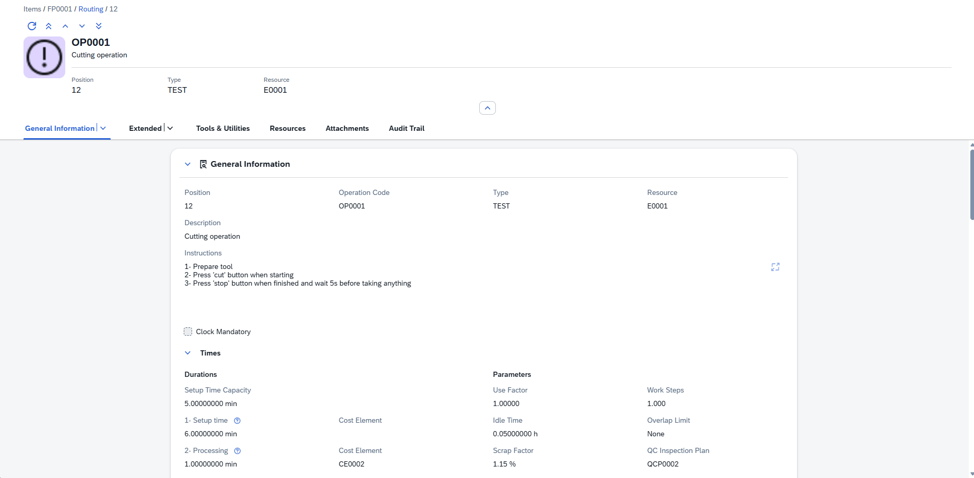The width and height of the screenshot is (974, 478).
Task: Click the Durations heading
Action: [x=200, y=374]
